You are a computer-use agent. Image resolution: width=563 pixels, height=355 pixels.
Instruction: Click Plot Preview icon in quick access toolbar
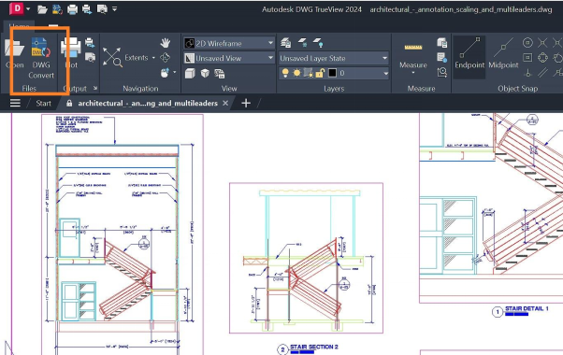102,9
